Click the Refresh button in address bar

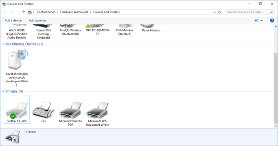pyautogui.click(x=219, y=12)
